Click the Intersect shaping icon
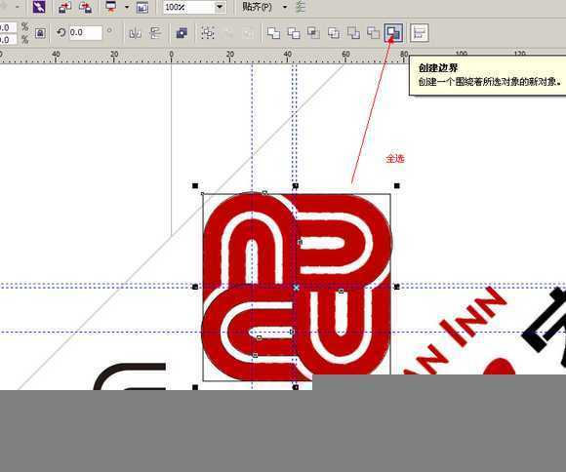The height and width of the screenshot is (472, 566). tap(313, 33)
